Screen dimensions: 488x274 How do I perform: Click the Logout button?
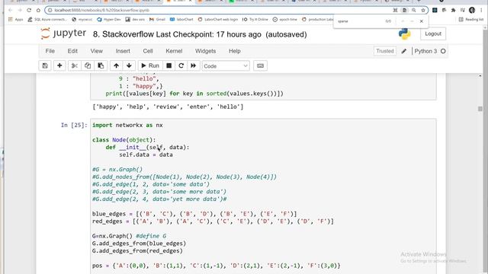click(x=433, y=33)
